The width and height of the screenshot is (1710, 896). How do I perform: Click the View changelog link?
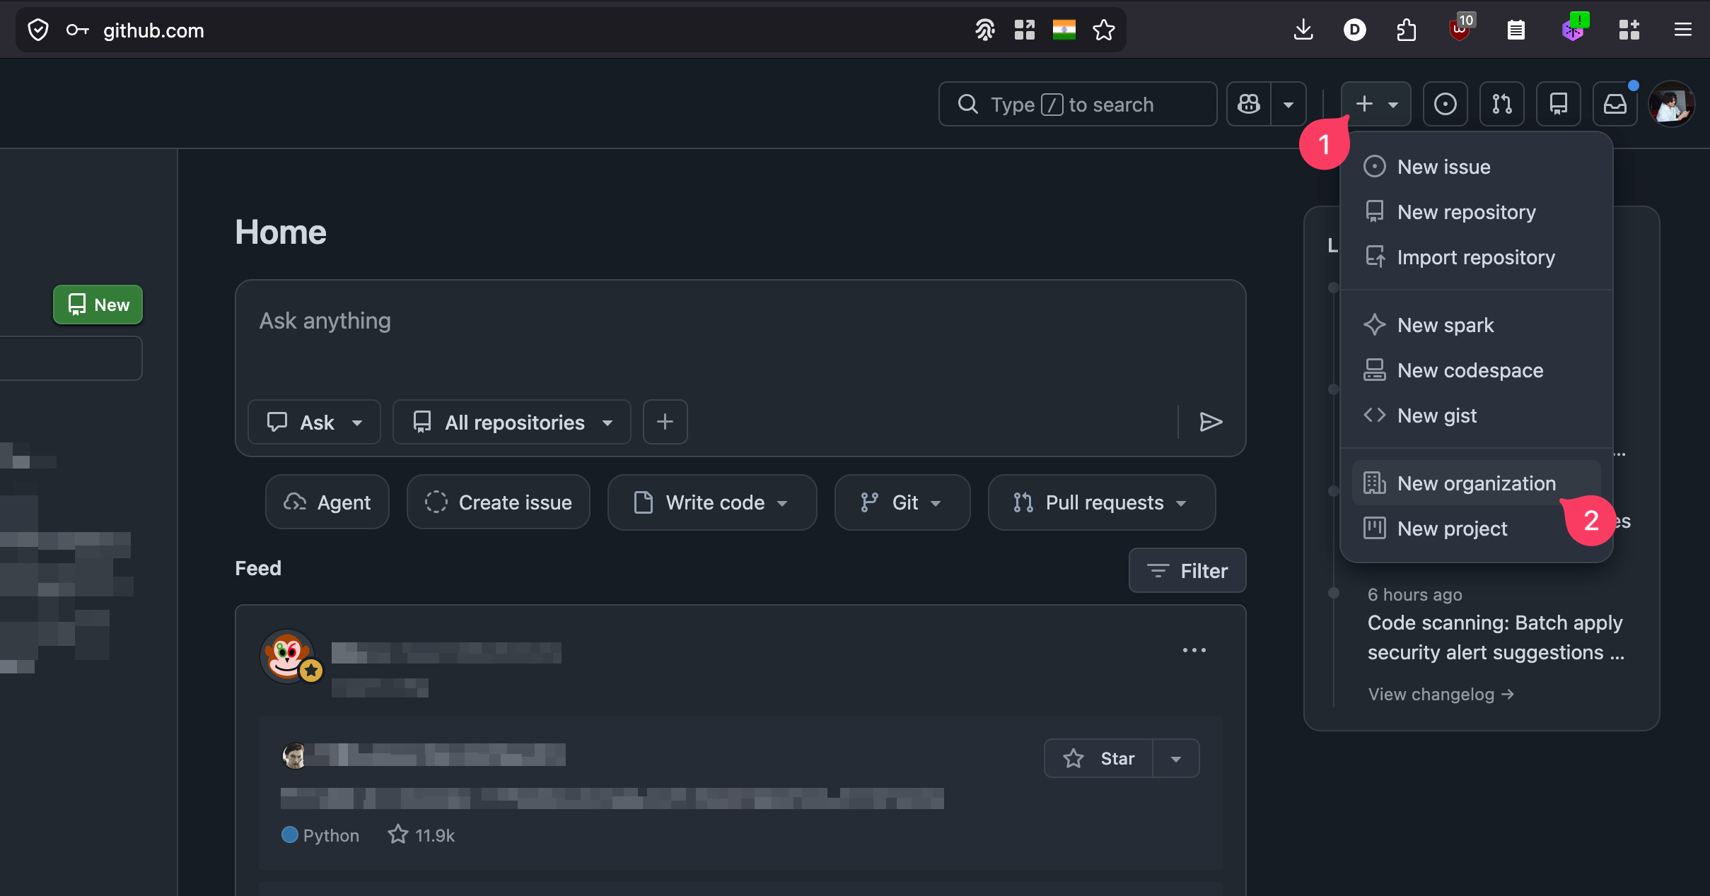point(1441,694)
